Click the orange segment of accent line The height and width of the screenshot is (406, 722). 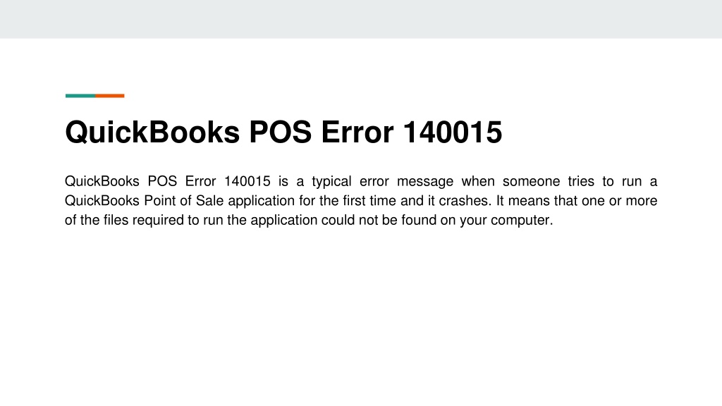(110, 96)
